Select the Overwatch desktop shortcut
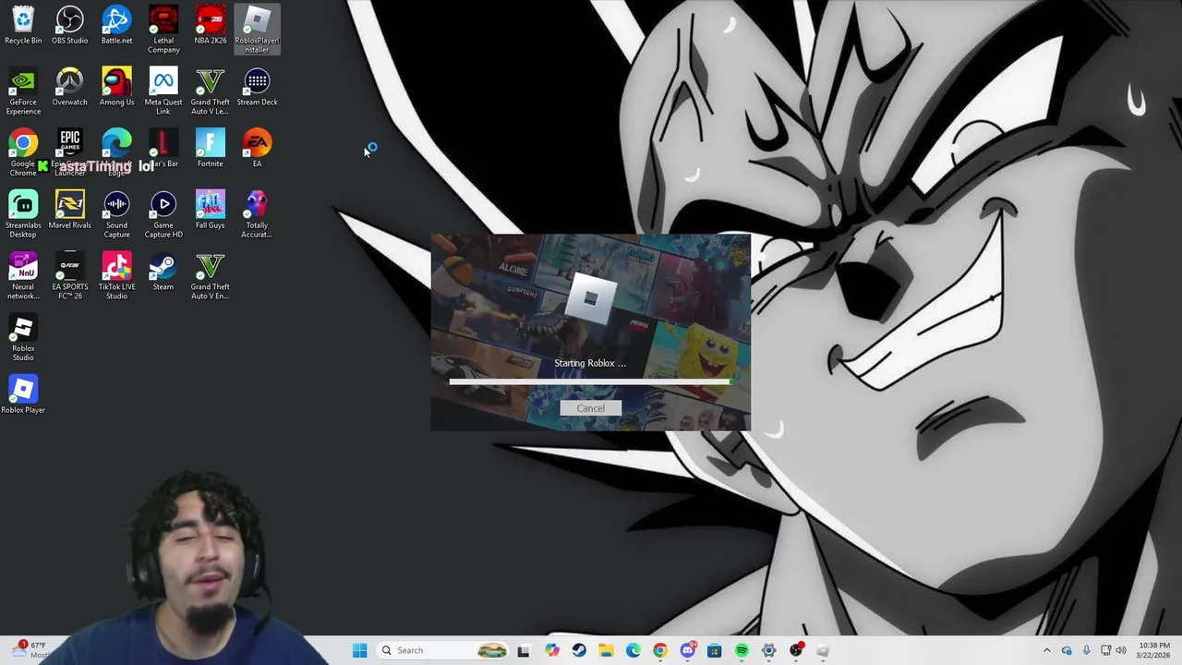The image size is (1182, 665). pos(70,87)
